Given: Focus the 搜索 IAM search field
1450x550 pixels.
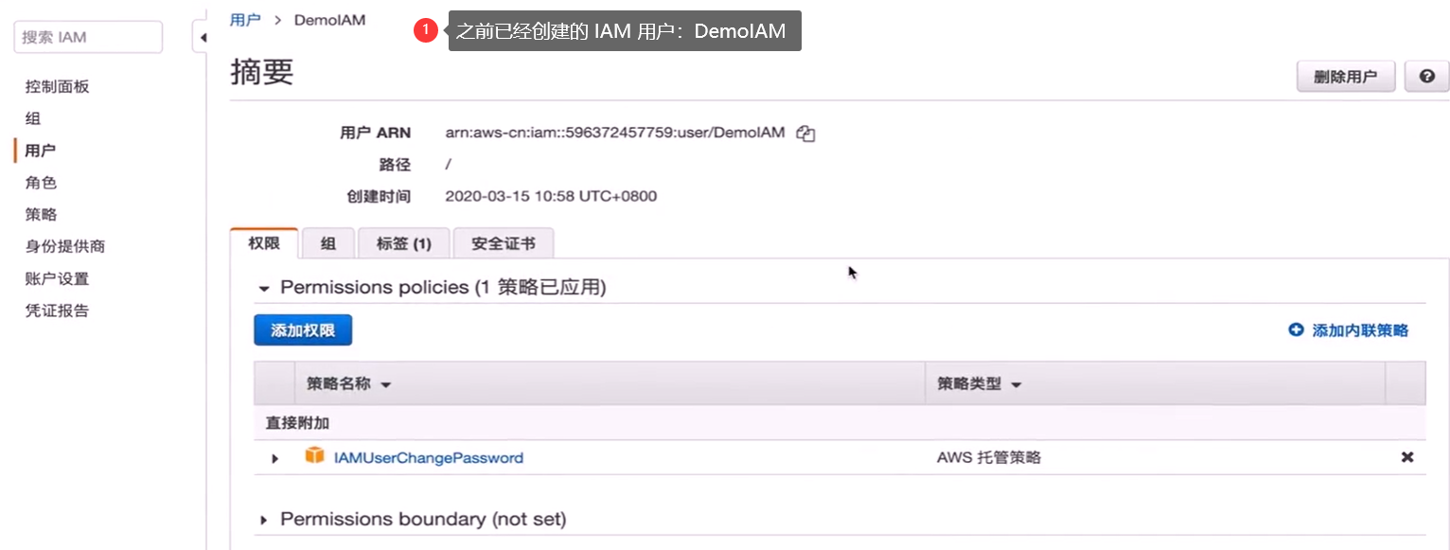Looking at the screenshot, I should point(88,38).
